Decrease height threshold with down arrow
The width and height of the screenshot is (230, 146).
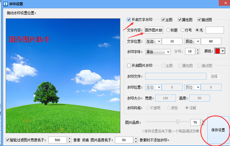(136, 142)
